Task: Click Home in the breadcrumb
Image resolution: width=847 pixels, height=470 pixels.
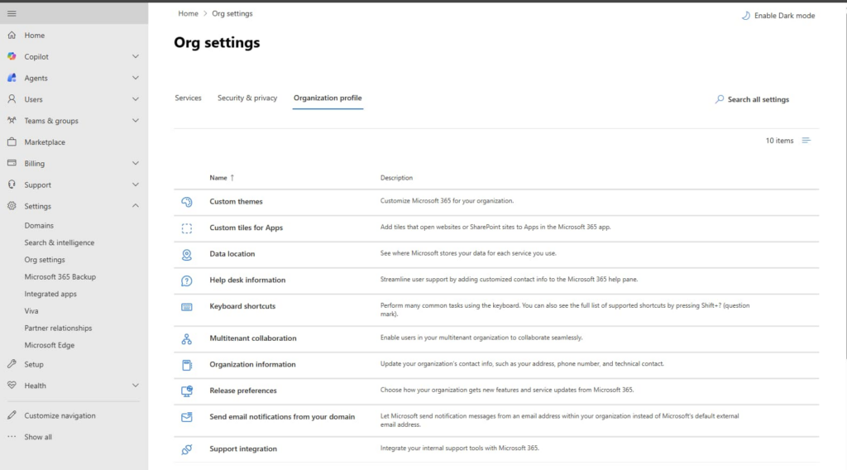Action: tap(188, 14)
